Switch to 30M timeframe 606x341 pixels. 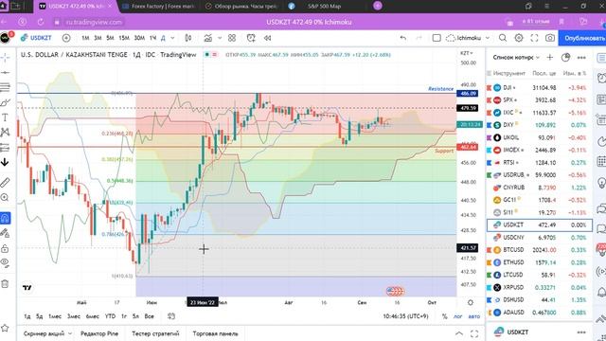click(x=139, y=38)
